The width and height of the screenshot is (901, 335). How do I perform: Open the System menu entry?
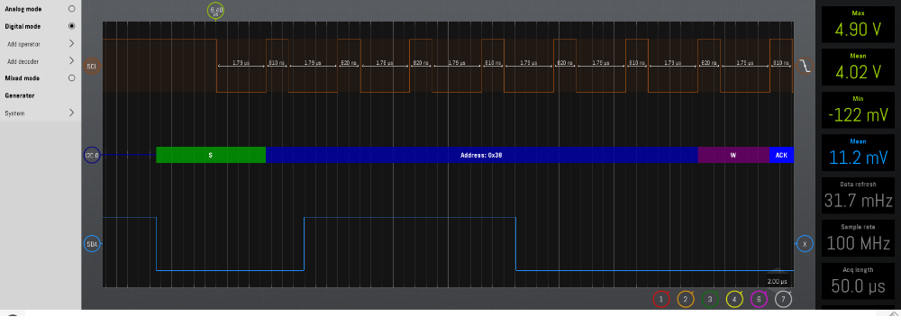pyautogui.click(x=14, y=113)
